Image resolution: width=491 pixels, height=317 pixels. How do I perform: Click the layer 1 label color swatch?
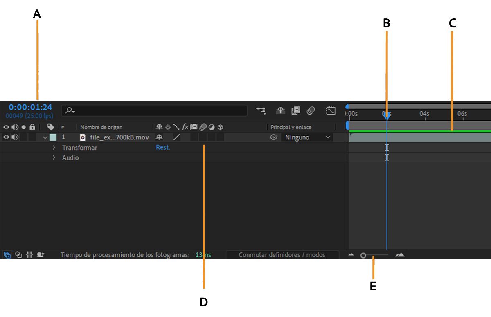coord(53,137)
